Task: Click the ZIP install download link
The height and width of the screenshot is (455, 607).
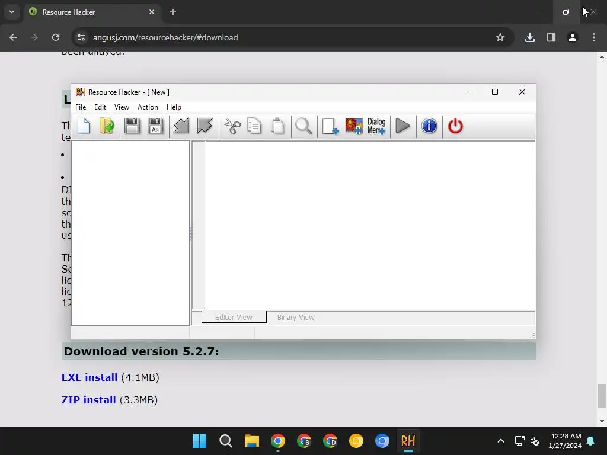Action: [89, 400]
